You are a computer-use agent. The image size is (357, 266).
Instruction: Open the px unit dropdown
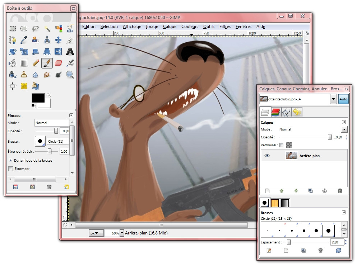(x=96, y=233)
